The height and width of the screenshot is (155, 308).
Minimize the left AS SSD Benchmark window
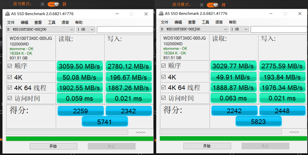[117, 14]
